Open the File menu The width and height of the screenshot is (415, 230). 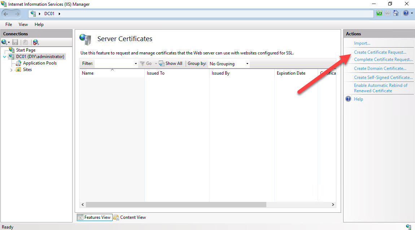click(x=9, y=25)
